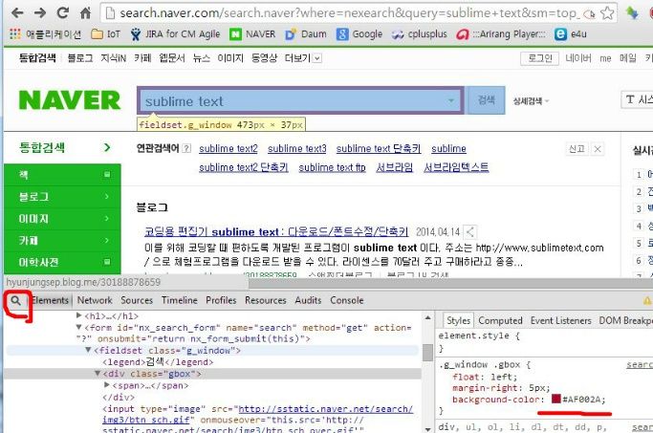The height and width of the screenshot is (433, 653).
Task: Click the question mark help icon beside 연관검색어
Action: point(187,149)
